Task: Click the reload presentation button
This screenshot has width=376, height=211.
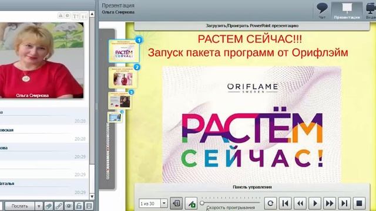Action: coord(270,203)
